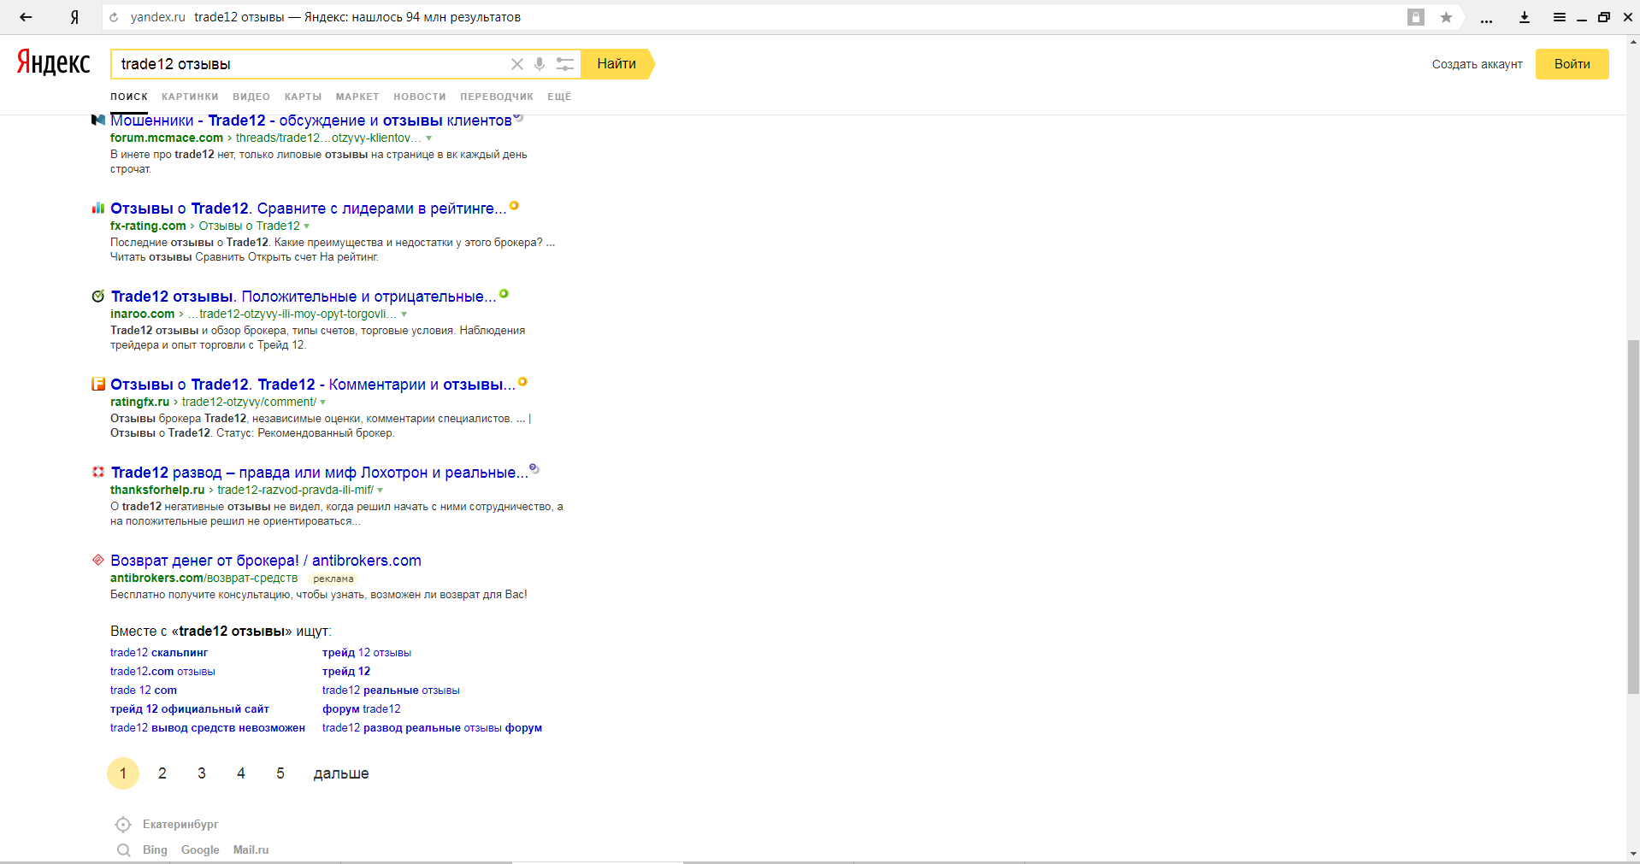This screenshot has height=864, width=1640.
Task: Go to results page 3
Action: click(202, 773)
